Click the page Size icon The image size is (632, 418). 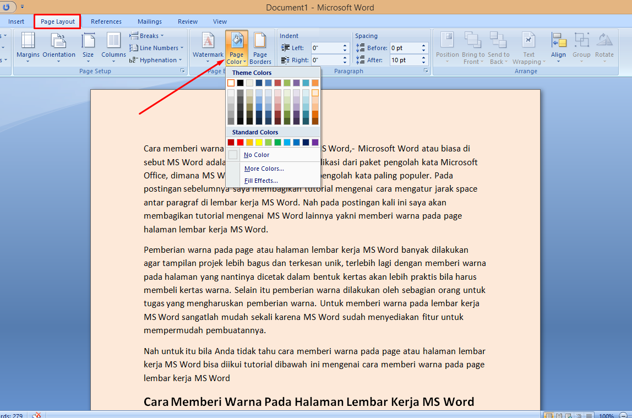(88, 41)
